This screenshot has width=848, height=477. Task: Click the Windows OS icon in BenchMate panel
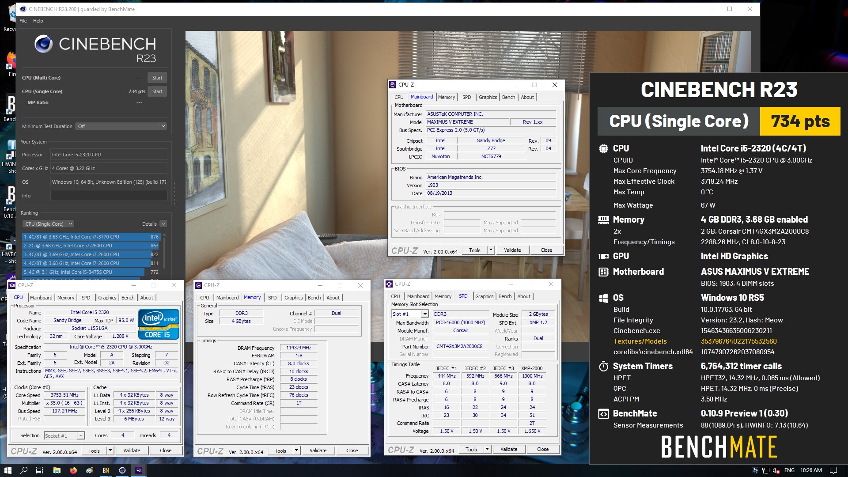tap(603, 298)
